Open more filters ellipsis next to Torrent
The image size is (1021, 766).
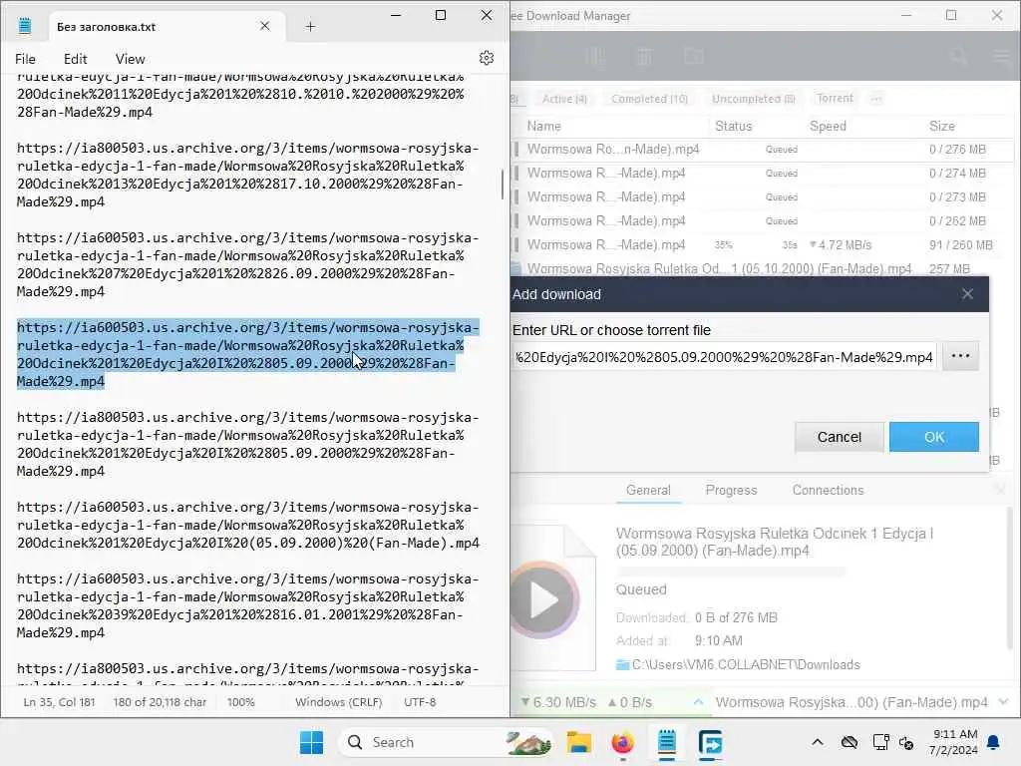pyautogui.click(x=876, y=99)
